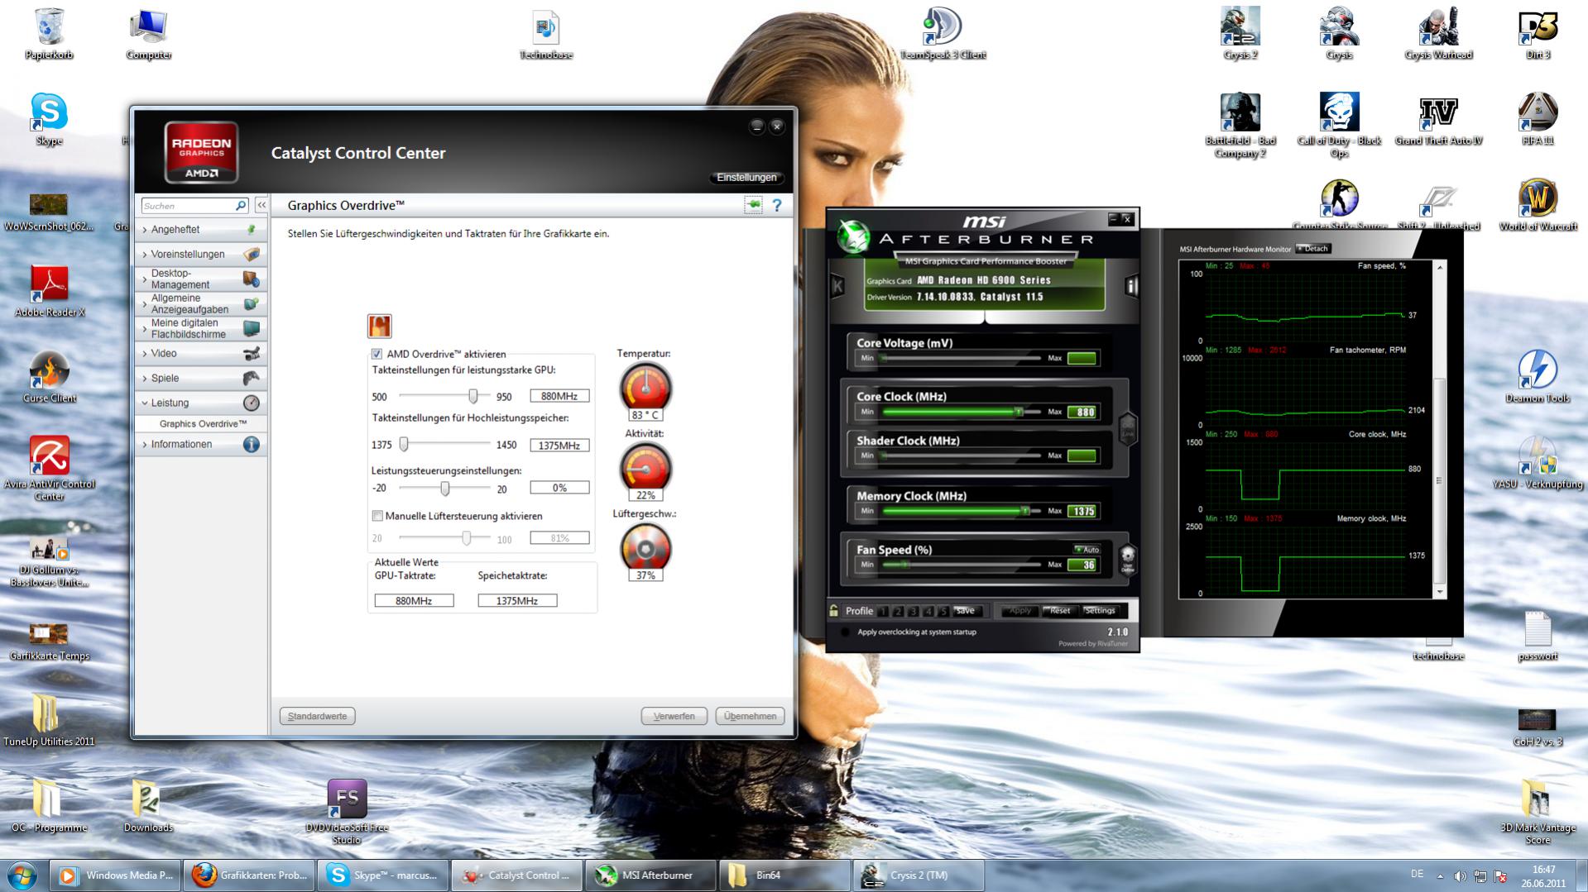Open the Skype desktop shortcut
The width and height of the screenshot is (1588, 892).
49,120
